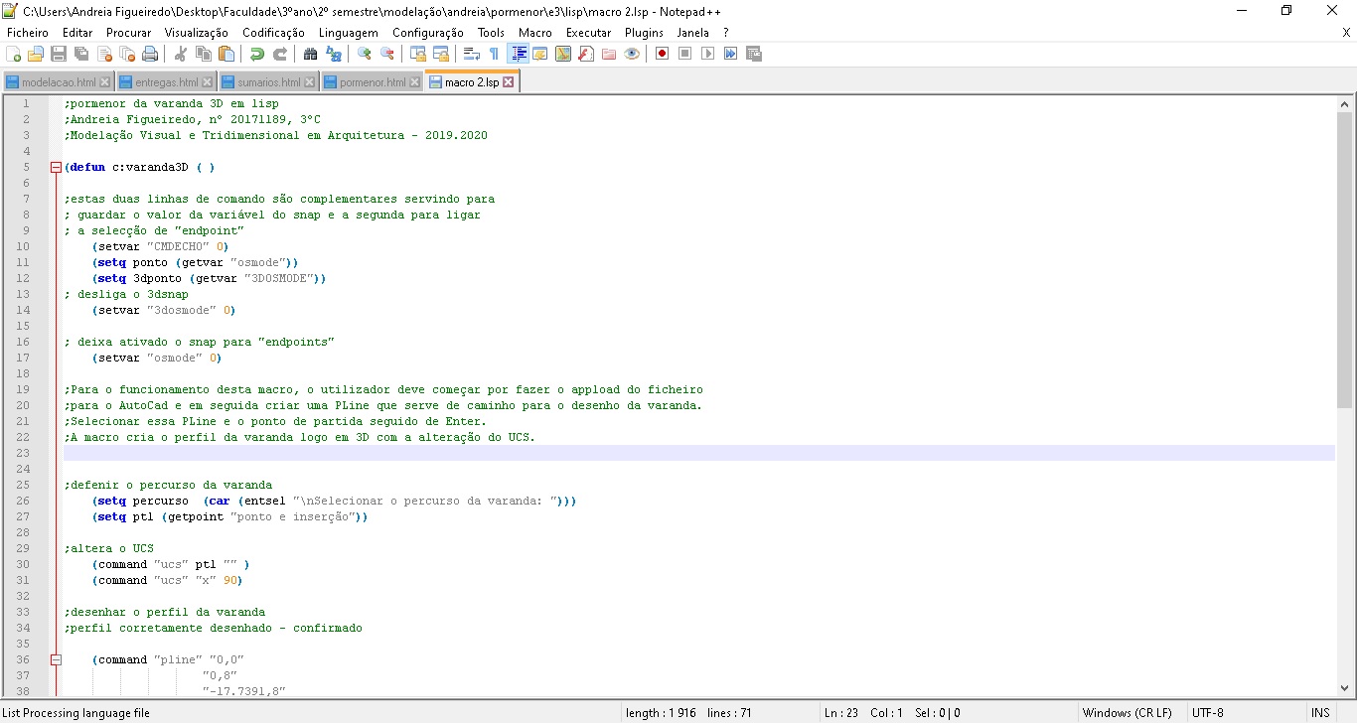
Task: Open the Executar menu
Action: (x=588, y=33)
